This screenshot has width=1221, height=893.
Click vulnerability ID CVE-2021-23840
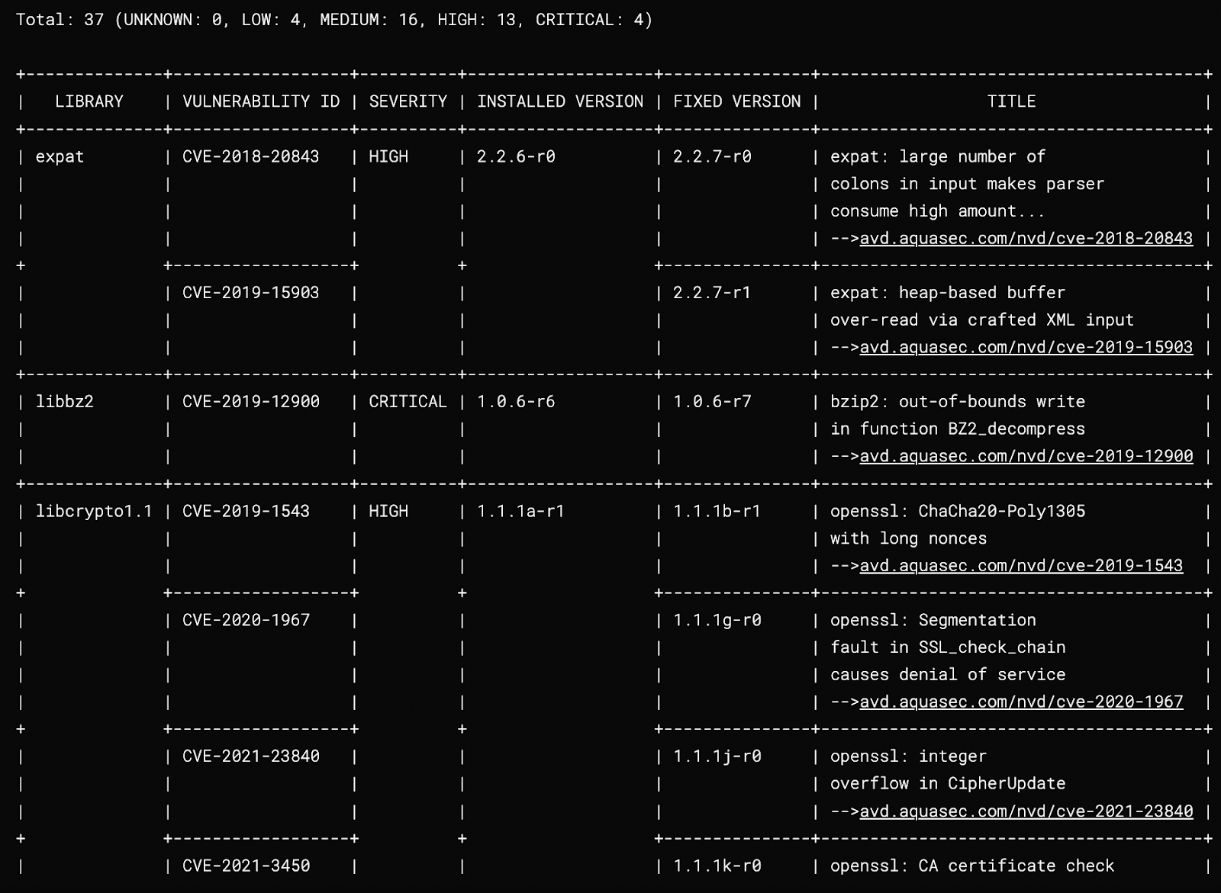(250, 756)
